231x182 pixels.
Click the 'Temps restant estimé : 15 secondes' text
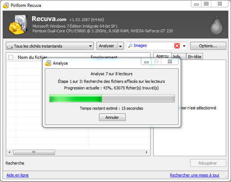coord(111,108)
